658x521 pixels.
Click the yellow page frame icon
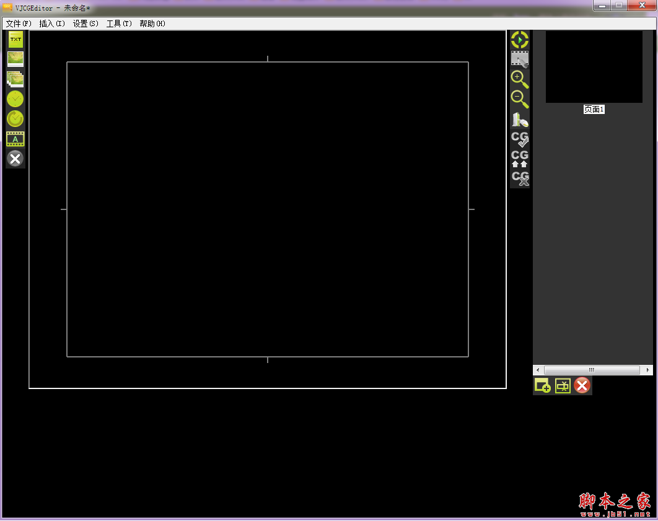[x=563, y=385]
